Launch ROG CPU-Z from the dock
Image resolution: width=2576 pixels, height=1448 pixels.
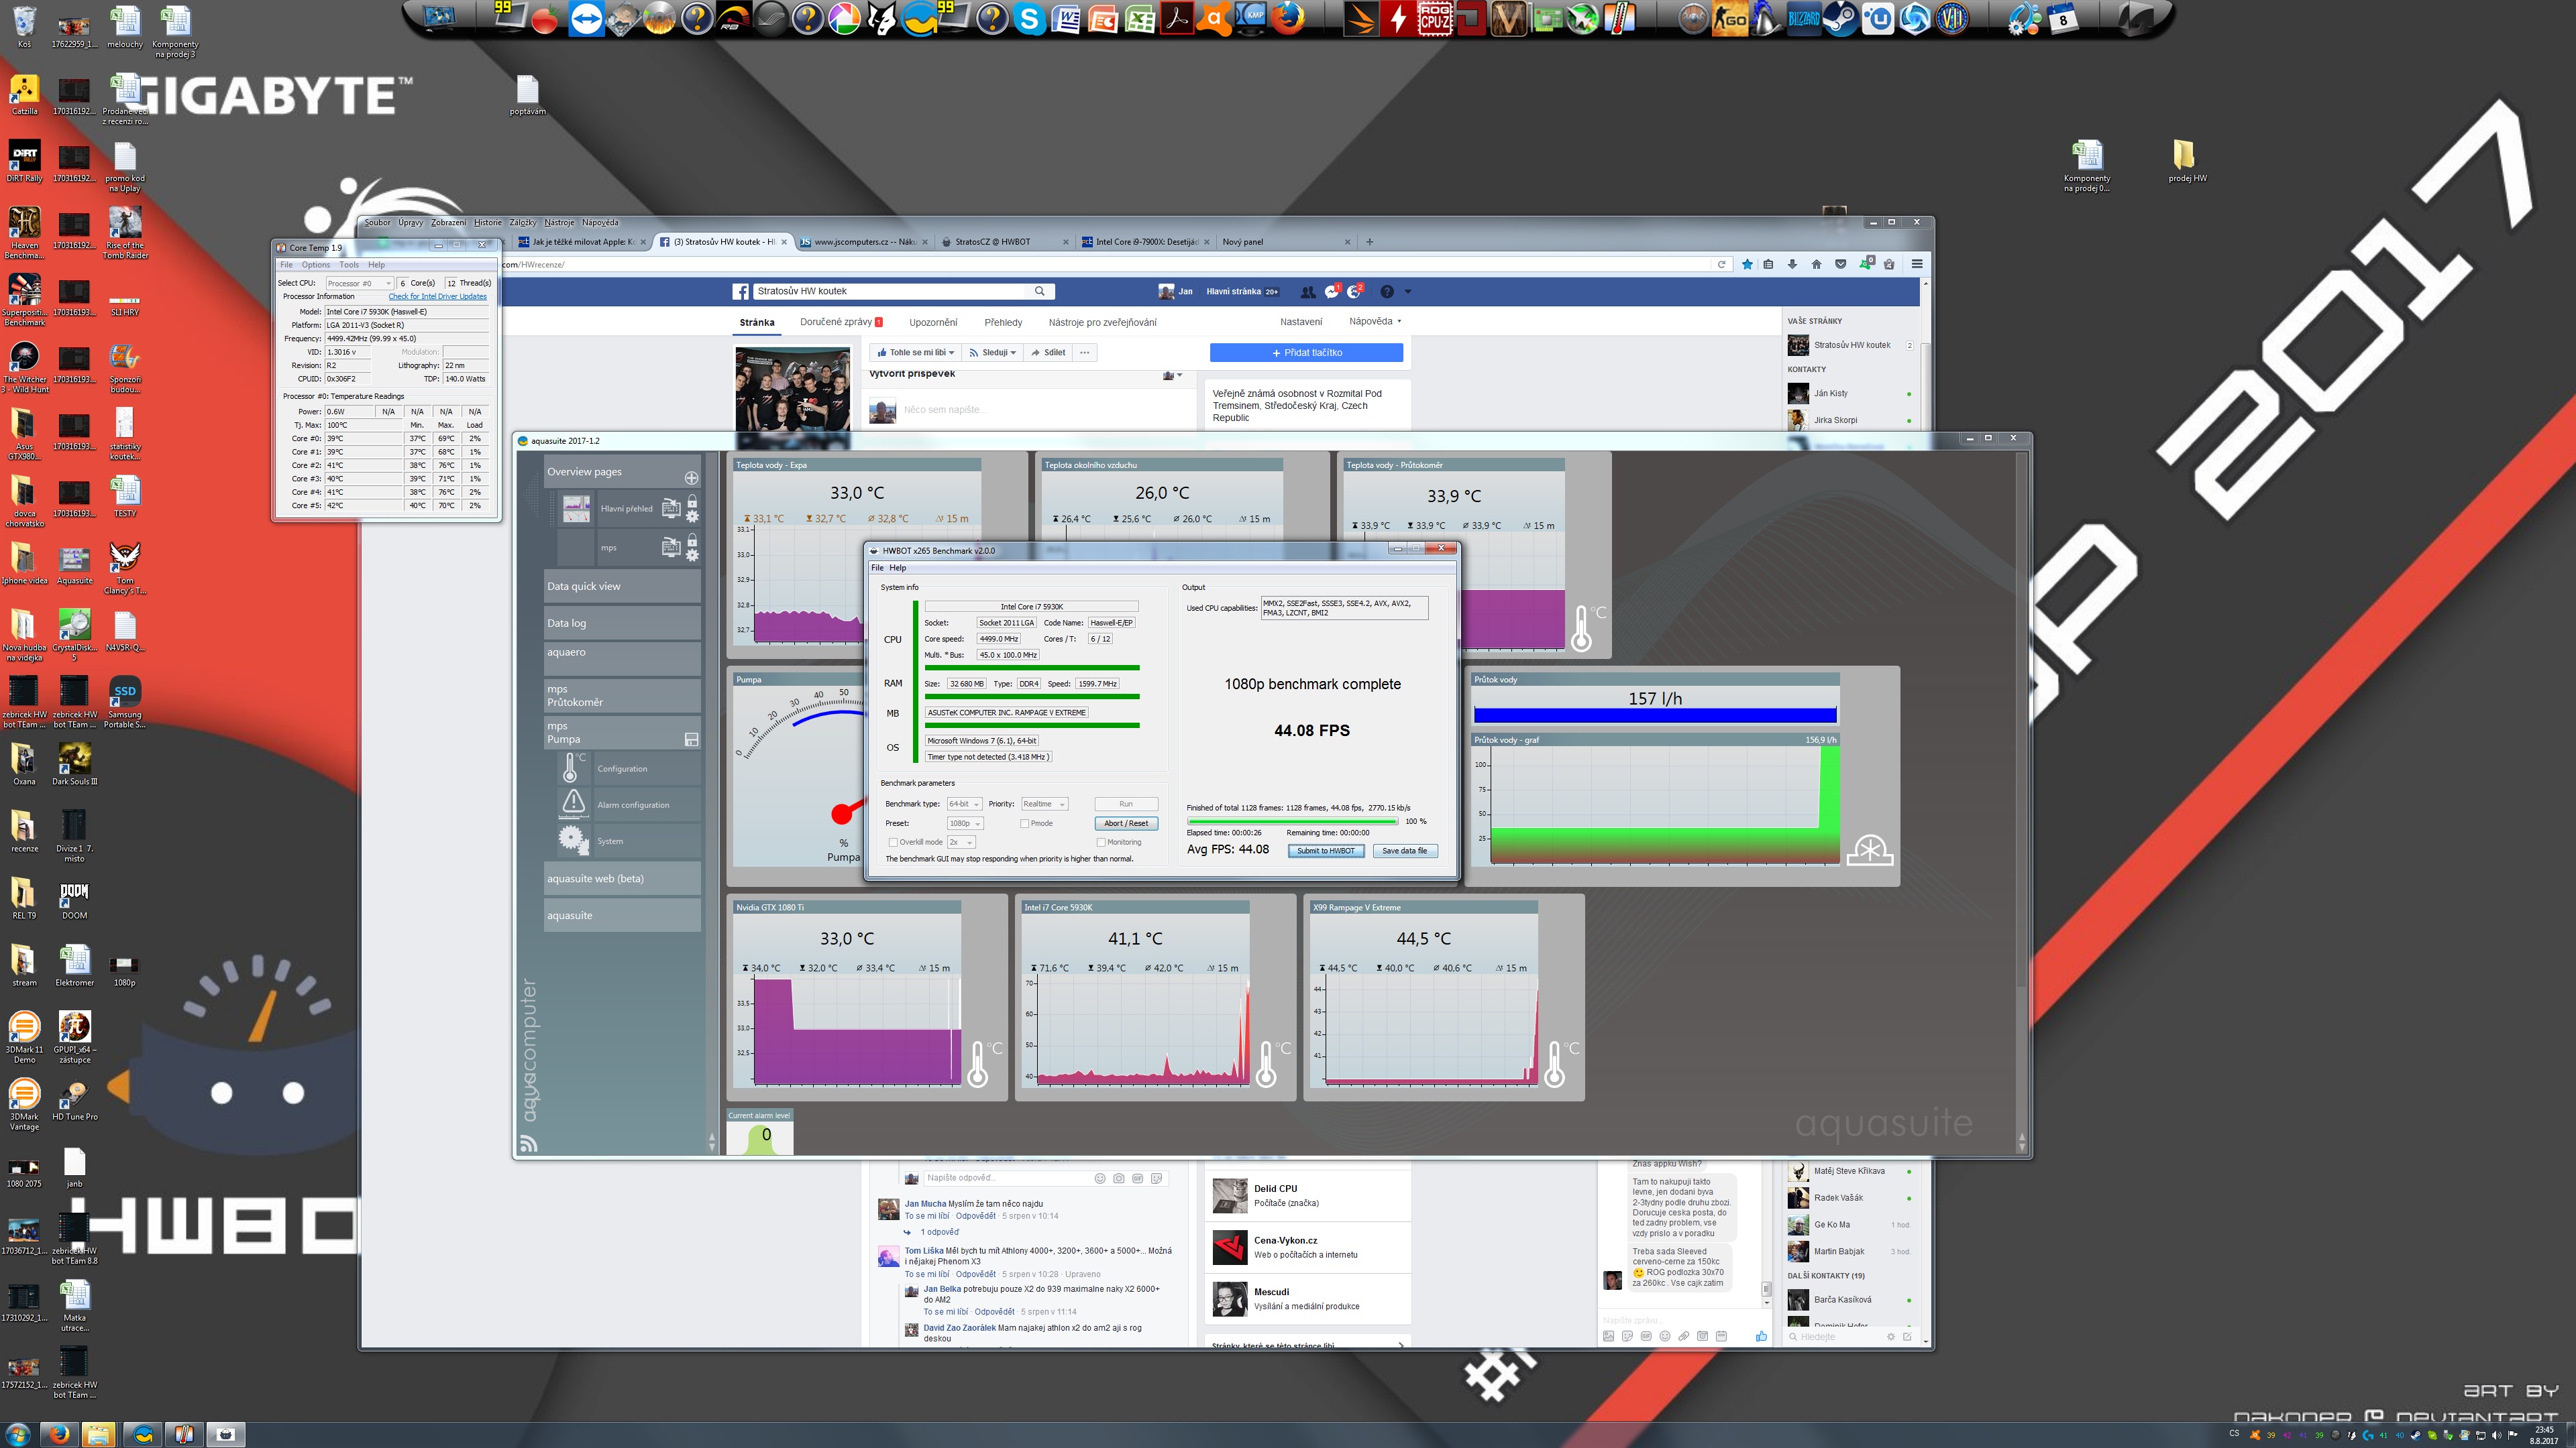(1435, 18)
